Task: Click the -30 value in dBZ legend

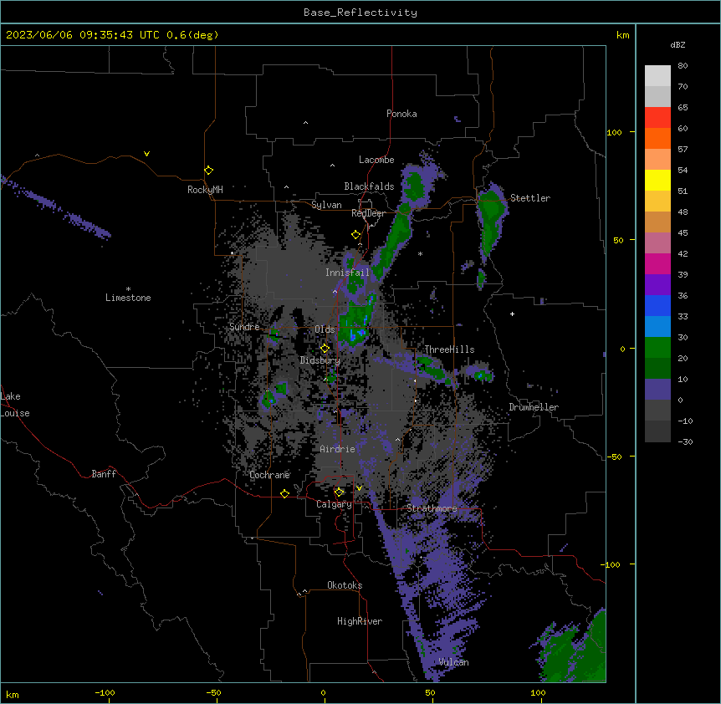Action: (685, 442)
